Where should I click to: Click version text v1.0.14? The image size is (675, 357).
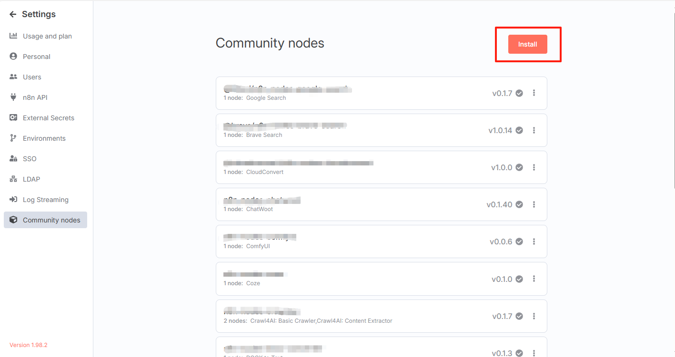tap(500, 130)
